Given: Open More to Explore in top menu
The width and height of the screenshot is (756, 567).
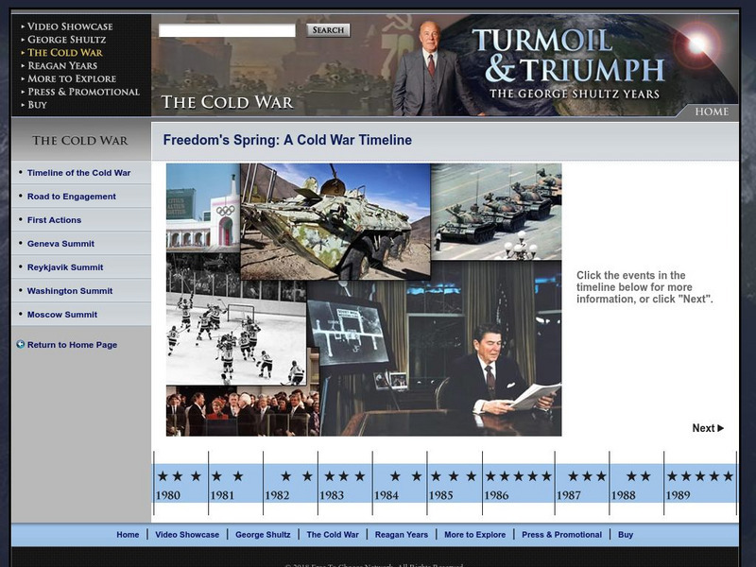Looking at the screenshot, I should (x=72, y=78).
